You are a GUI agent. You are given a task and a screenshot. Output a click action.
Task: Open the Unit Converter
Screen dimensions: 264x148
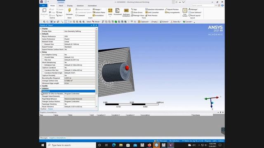pos(152,12)
